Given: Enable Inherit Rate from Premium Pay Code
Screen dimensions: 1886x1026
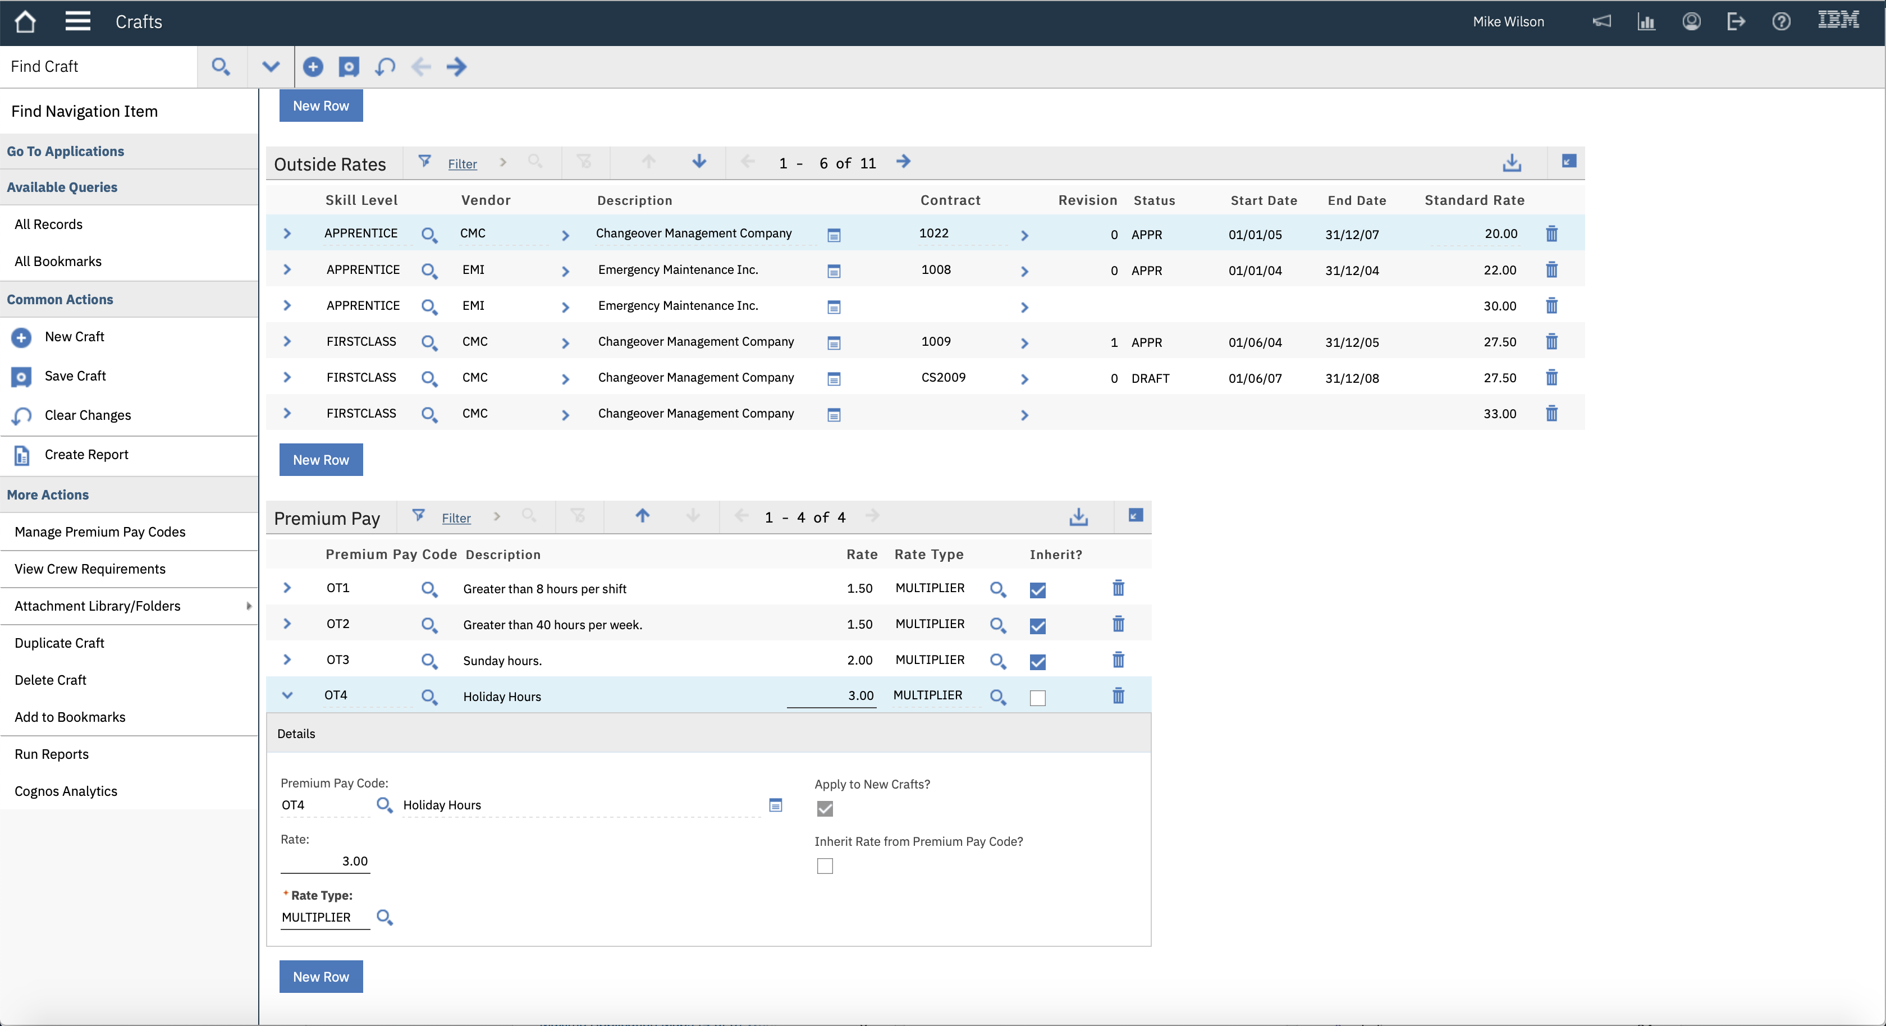Looking at the screenshot, I should pos(825,865).
